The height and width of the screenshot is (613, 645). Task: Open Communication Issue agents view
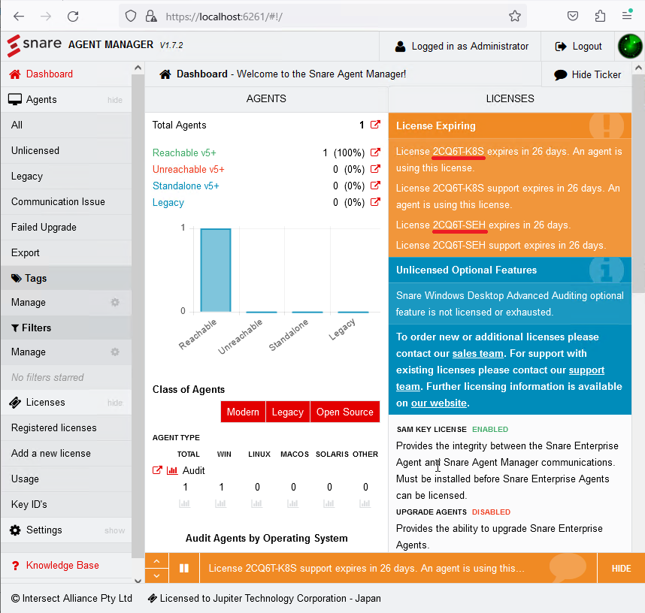pyautogui.click(x=66, y=201)
